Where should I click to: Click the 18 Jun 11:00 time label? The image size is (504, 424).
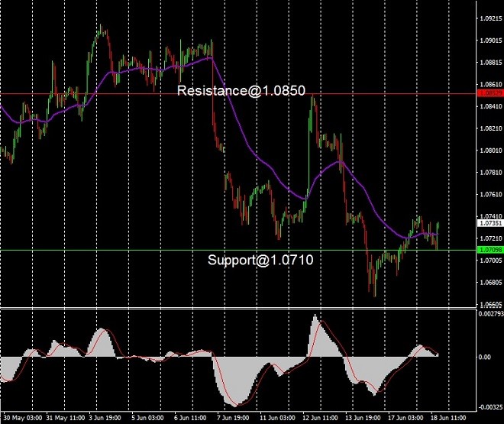tap(448, 418)
